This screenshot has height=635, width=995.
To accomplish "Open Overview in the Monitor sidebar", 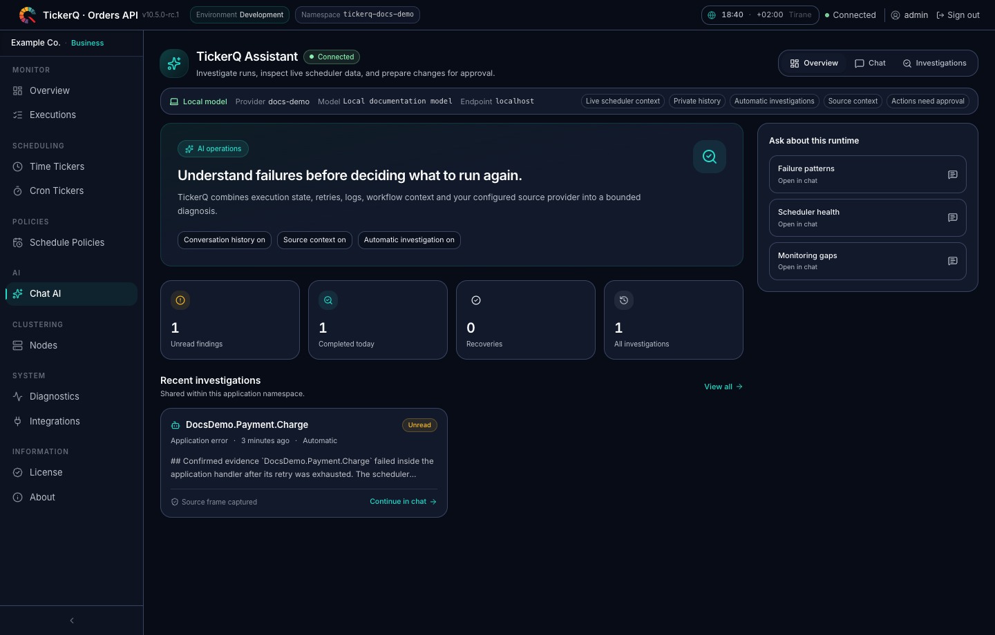I will pyautogui.click(x=71, y=90).
